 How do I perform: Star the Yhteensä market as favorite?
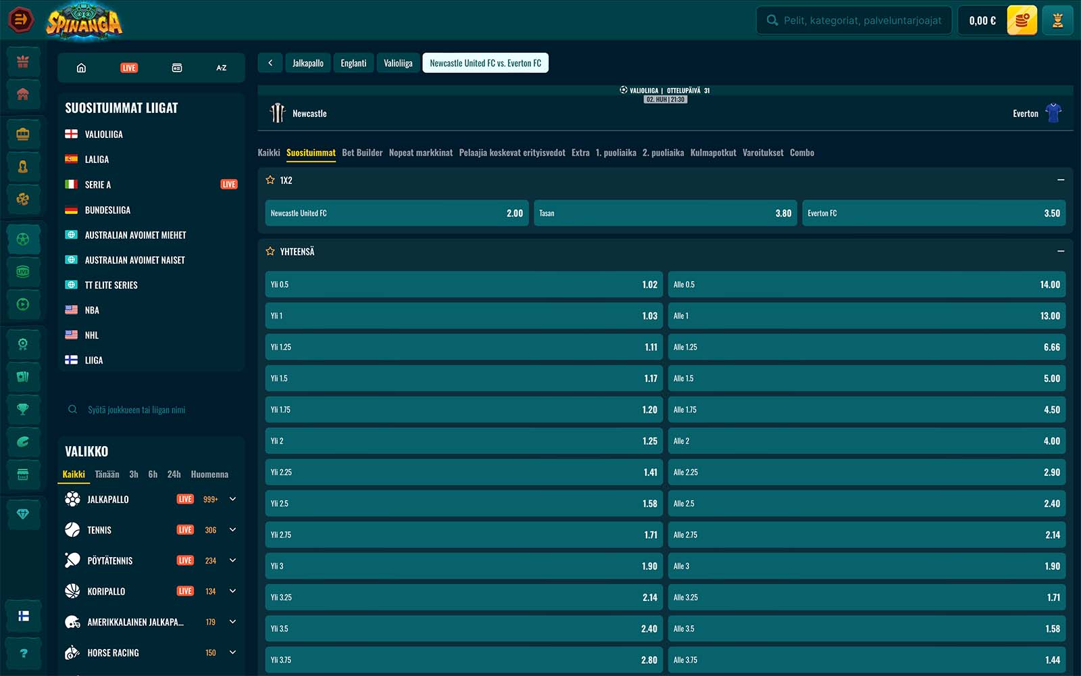[270, 251]
